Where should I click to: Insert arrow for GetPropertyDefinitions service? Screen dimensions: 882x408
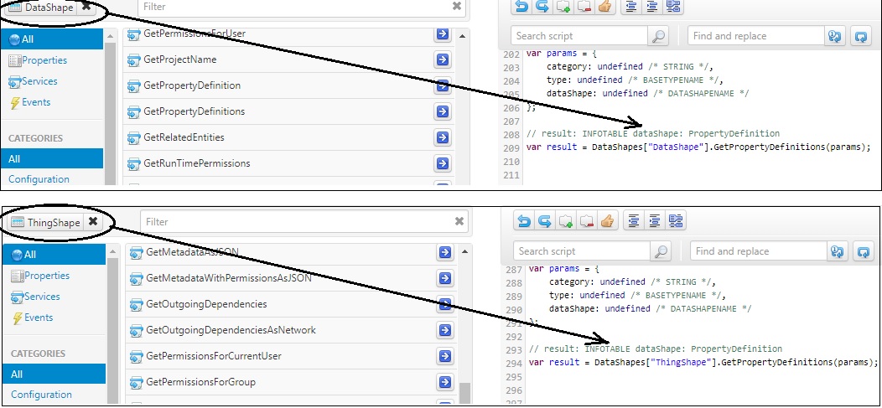tap(443, 111)
